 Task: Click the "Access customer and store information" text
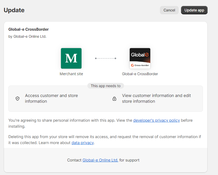point(51,98)
